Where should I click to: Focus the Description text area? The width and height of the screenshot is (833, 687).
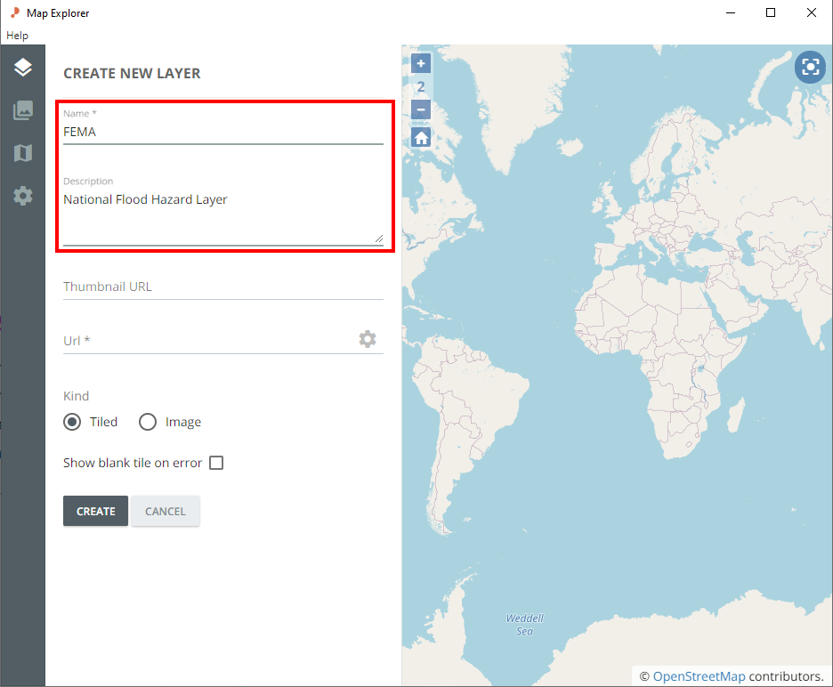click(223, 217)
